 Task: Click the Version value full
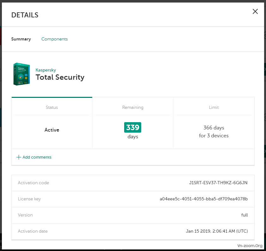coord(244,215)
